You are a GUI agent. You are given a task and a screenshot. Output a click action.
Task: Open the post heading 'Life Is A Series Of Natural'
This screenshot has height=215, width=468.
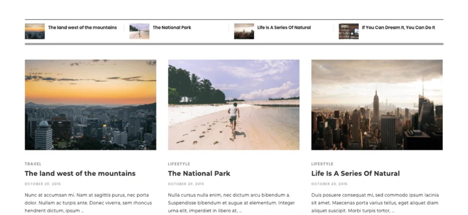(x=356, y=174)
